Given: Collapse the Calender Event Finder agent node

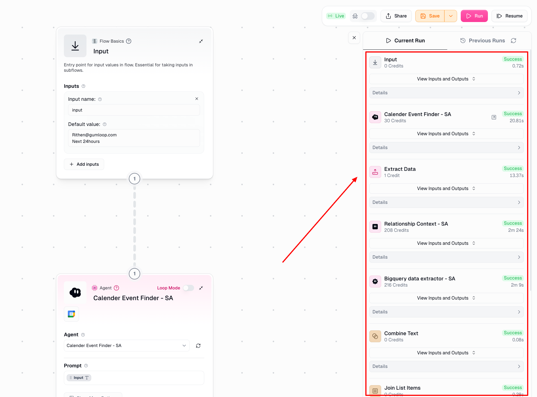Looking at the screenshot, I should point(201,288).
